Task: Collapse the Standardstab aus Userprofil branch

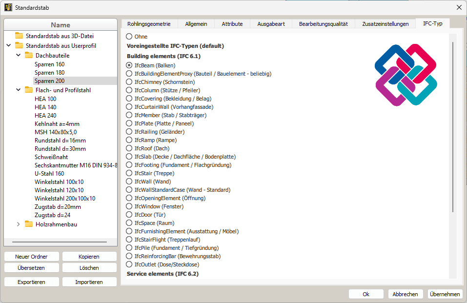Action: (8, 44)
